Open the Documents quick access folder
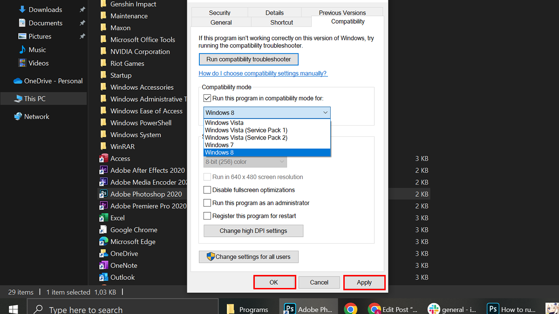 tap(45, 23)
